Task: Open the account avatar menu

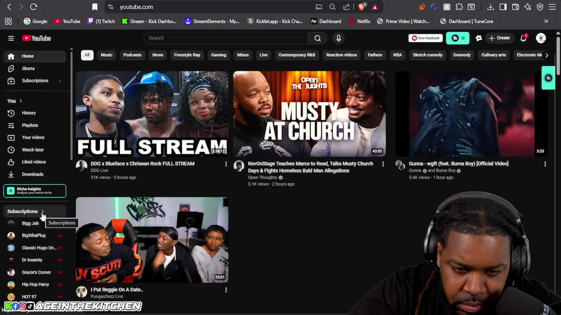Action: [541, 38]
